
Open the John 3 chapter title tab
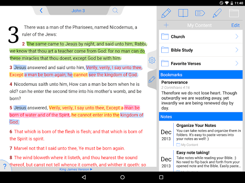78,10
